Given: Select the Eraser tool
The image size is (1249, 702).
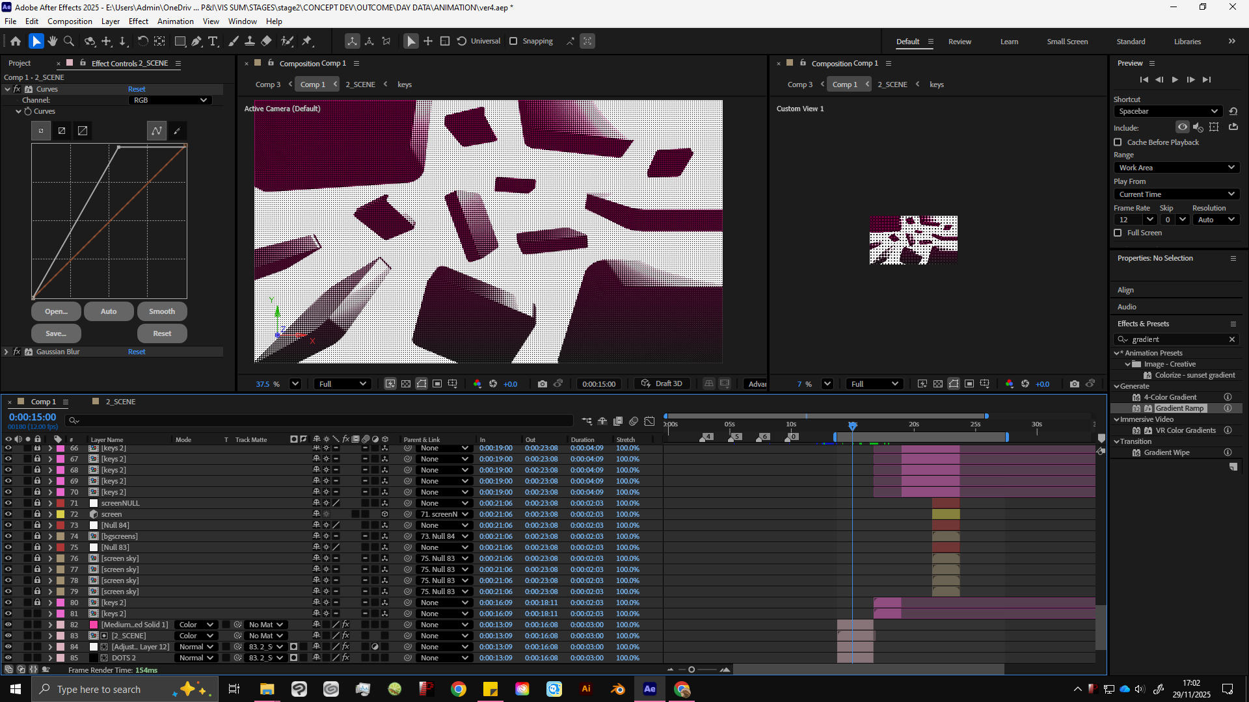Looking at the screenshot, I should coord(266,41).
